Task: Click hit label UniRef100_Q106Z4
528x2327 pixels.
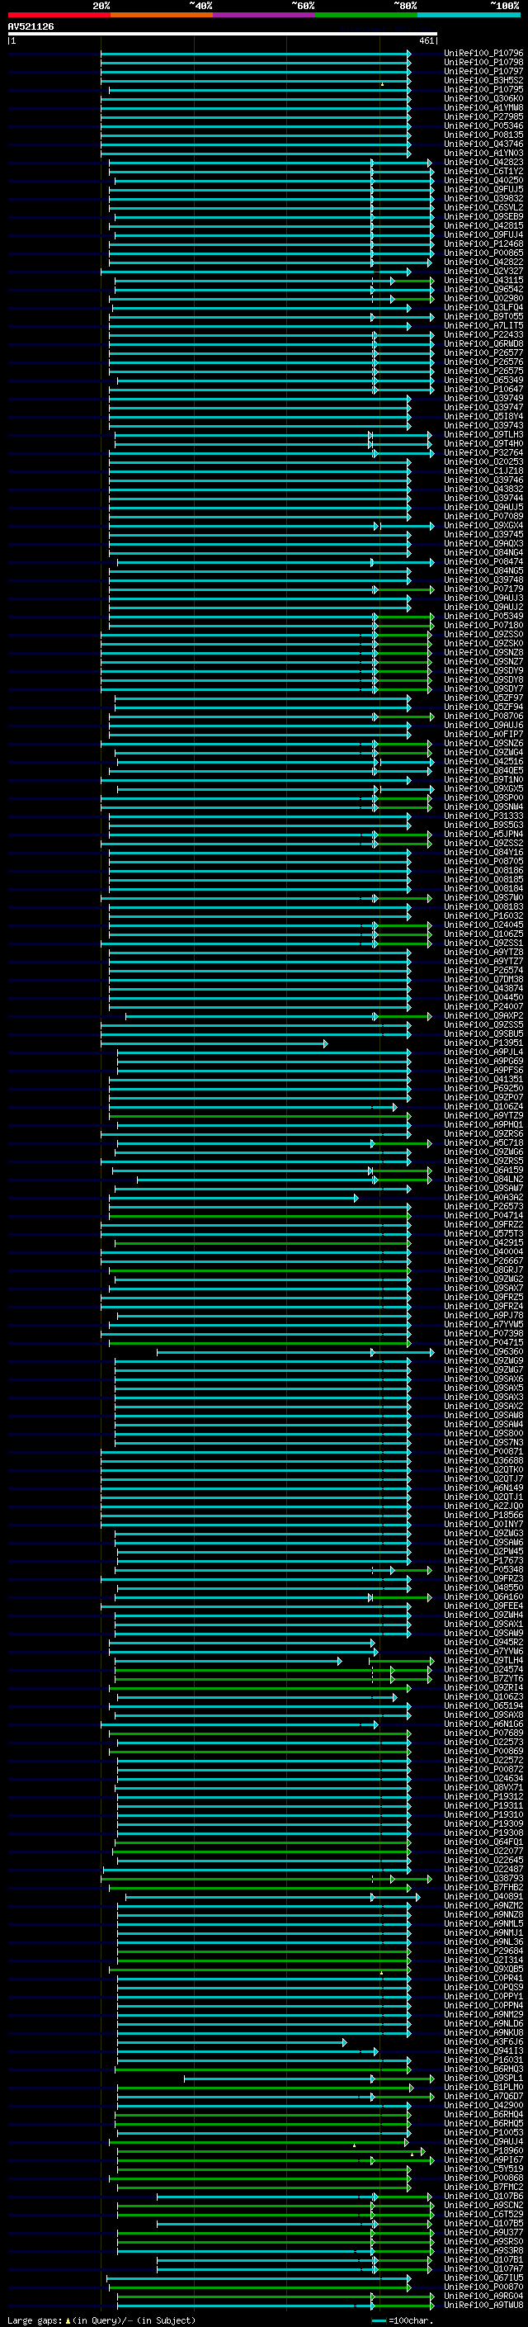Action: [483, 1107]
